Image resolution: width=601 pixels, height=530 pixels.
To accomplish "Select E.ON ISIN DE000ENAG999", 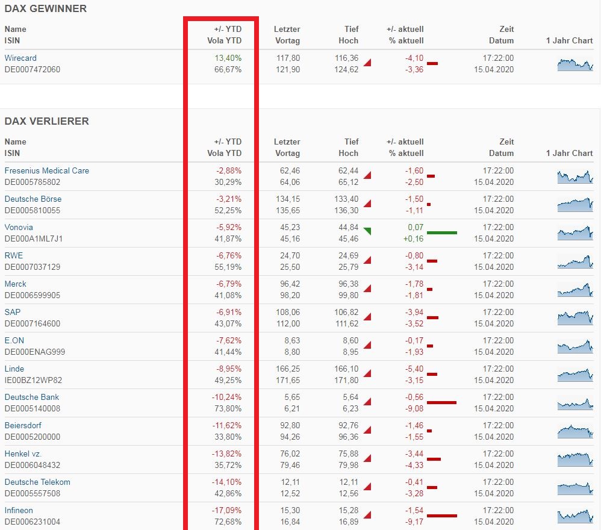I will 35,352.
